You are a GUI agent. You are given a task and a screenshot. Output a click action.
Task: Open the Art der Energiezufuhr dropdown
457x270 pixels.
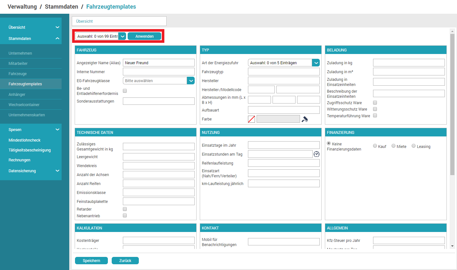tap(316, 63)
